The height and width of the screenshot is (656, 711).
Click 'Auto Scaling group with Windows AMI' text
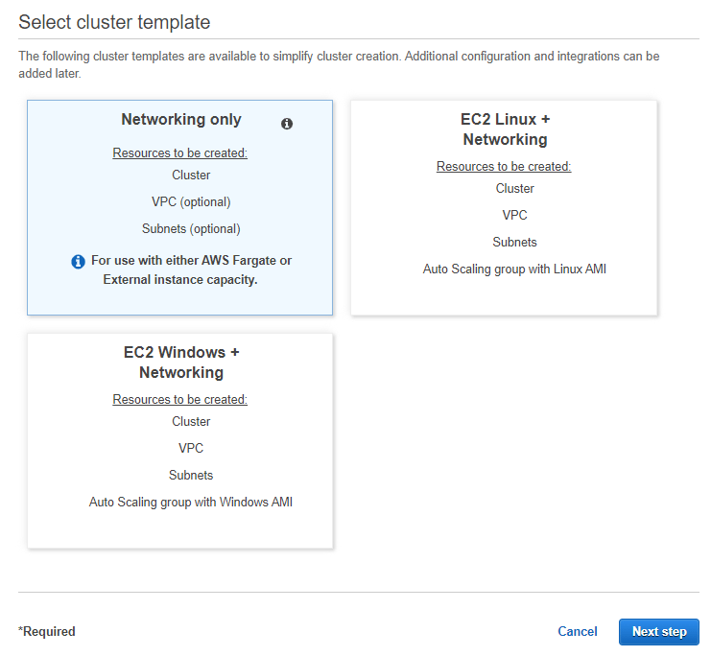(x=191, y=503)
